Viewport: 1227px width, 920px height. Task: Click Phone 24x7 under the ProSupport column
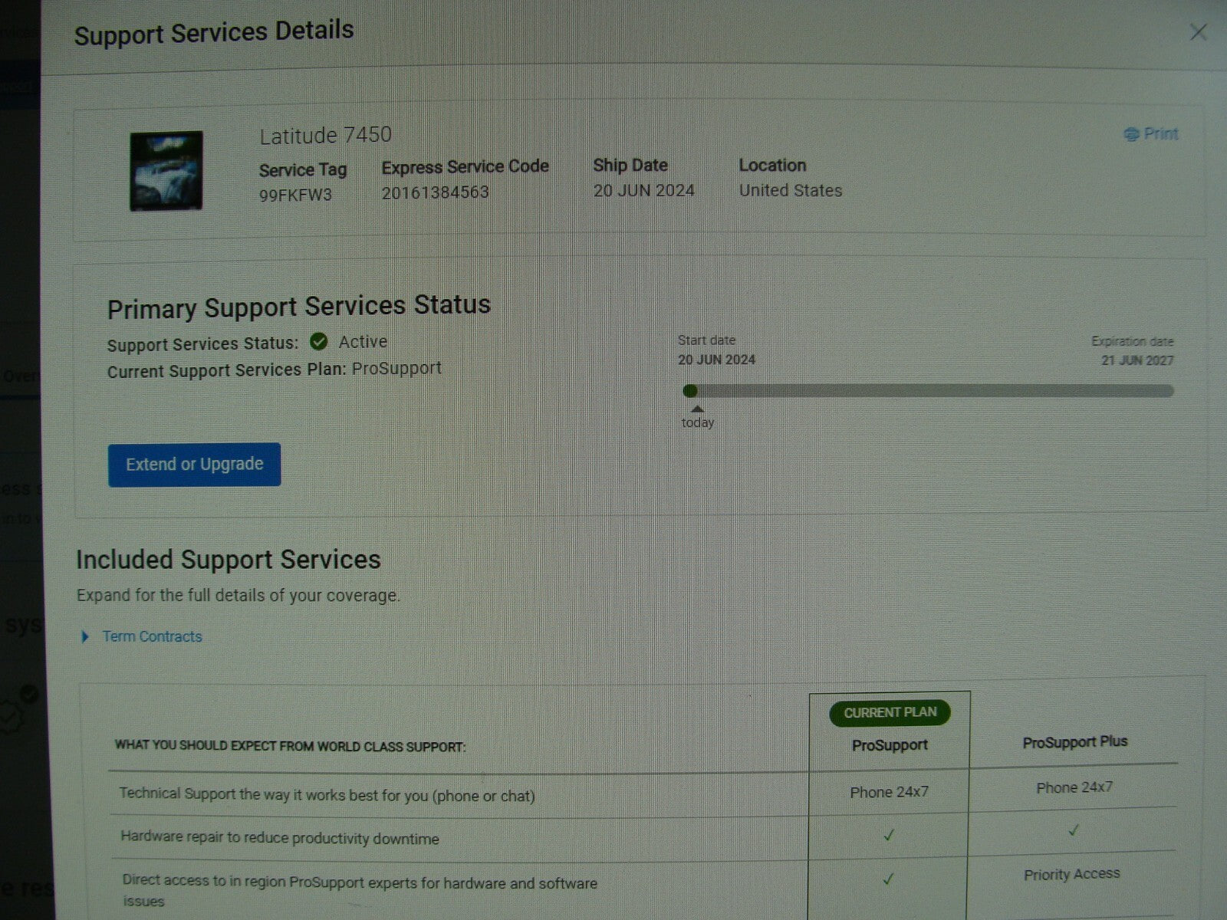pyautogui.click(x=889, y=792)
